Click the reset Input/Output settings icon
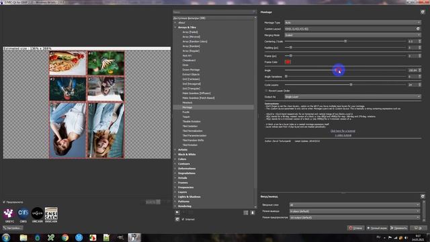Screen dimensions: 430x242 click(423, 196)
